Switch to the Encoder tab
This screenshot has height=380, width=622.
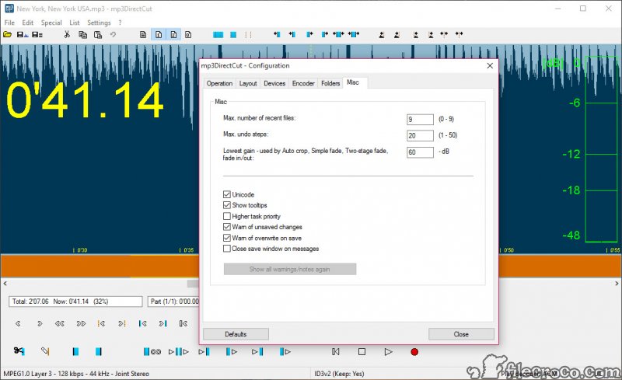pyautogui.click(x=303, y=83)
